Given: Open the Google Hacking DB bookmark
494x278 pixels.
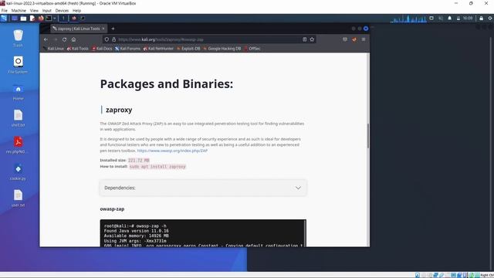Looking at the screenshot, I should pyautogui.click(x=222, y=49).
